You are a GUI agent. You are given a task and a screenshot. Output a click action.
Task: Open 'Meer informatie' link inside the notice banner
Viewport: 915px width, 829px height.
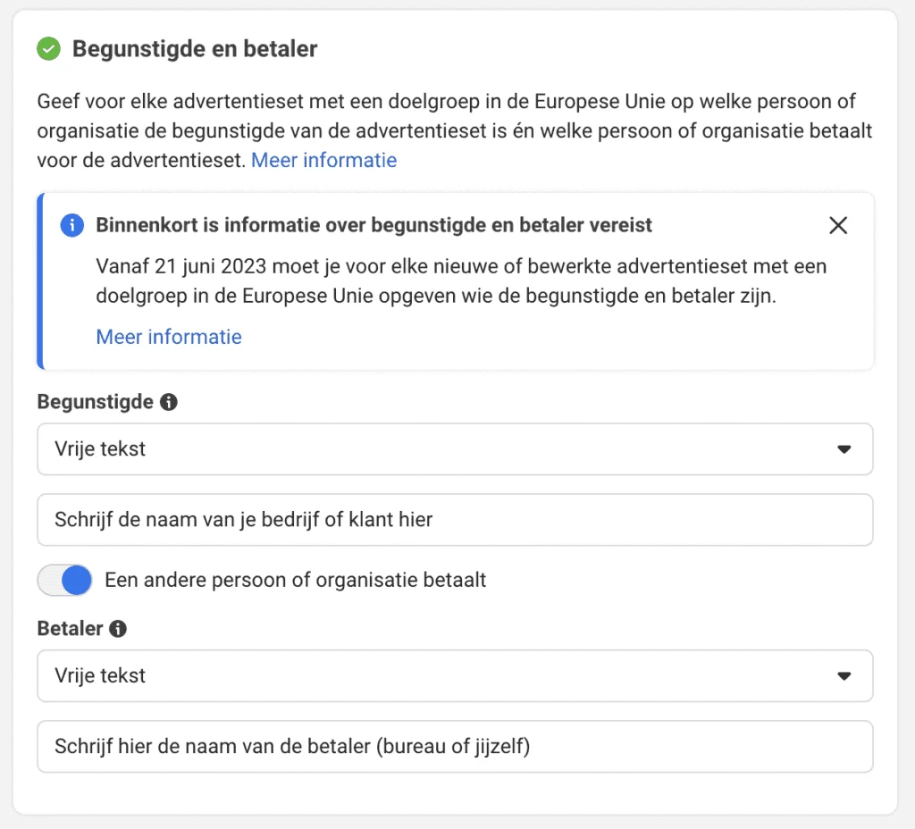[169, 337]
